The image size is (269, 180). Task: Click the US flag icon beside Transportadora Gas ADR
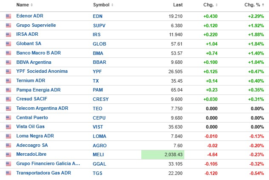pos(9,173)
